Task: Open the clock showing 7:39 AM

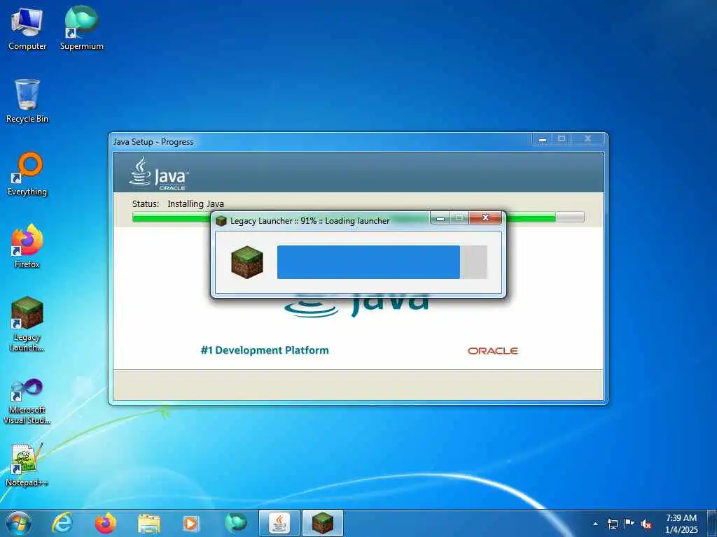Action: [x=681, y=524]
